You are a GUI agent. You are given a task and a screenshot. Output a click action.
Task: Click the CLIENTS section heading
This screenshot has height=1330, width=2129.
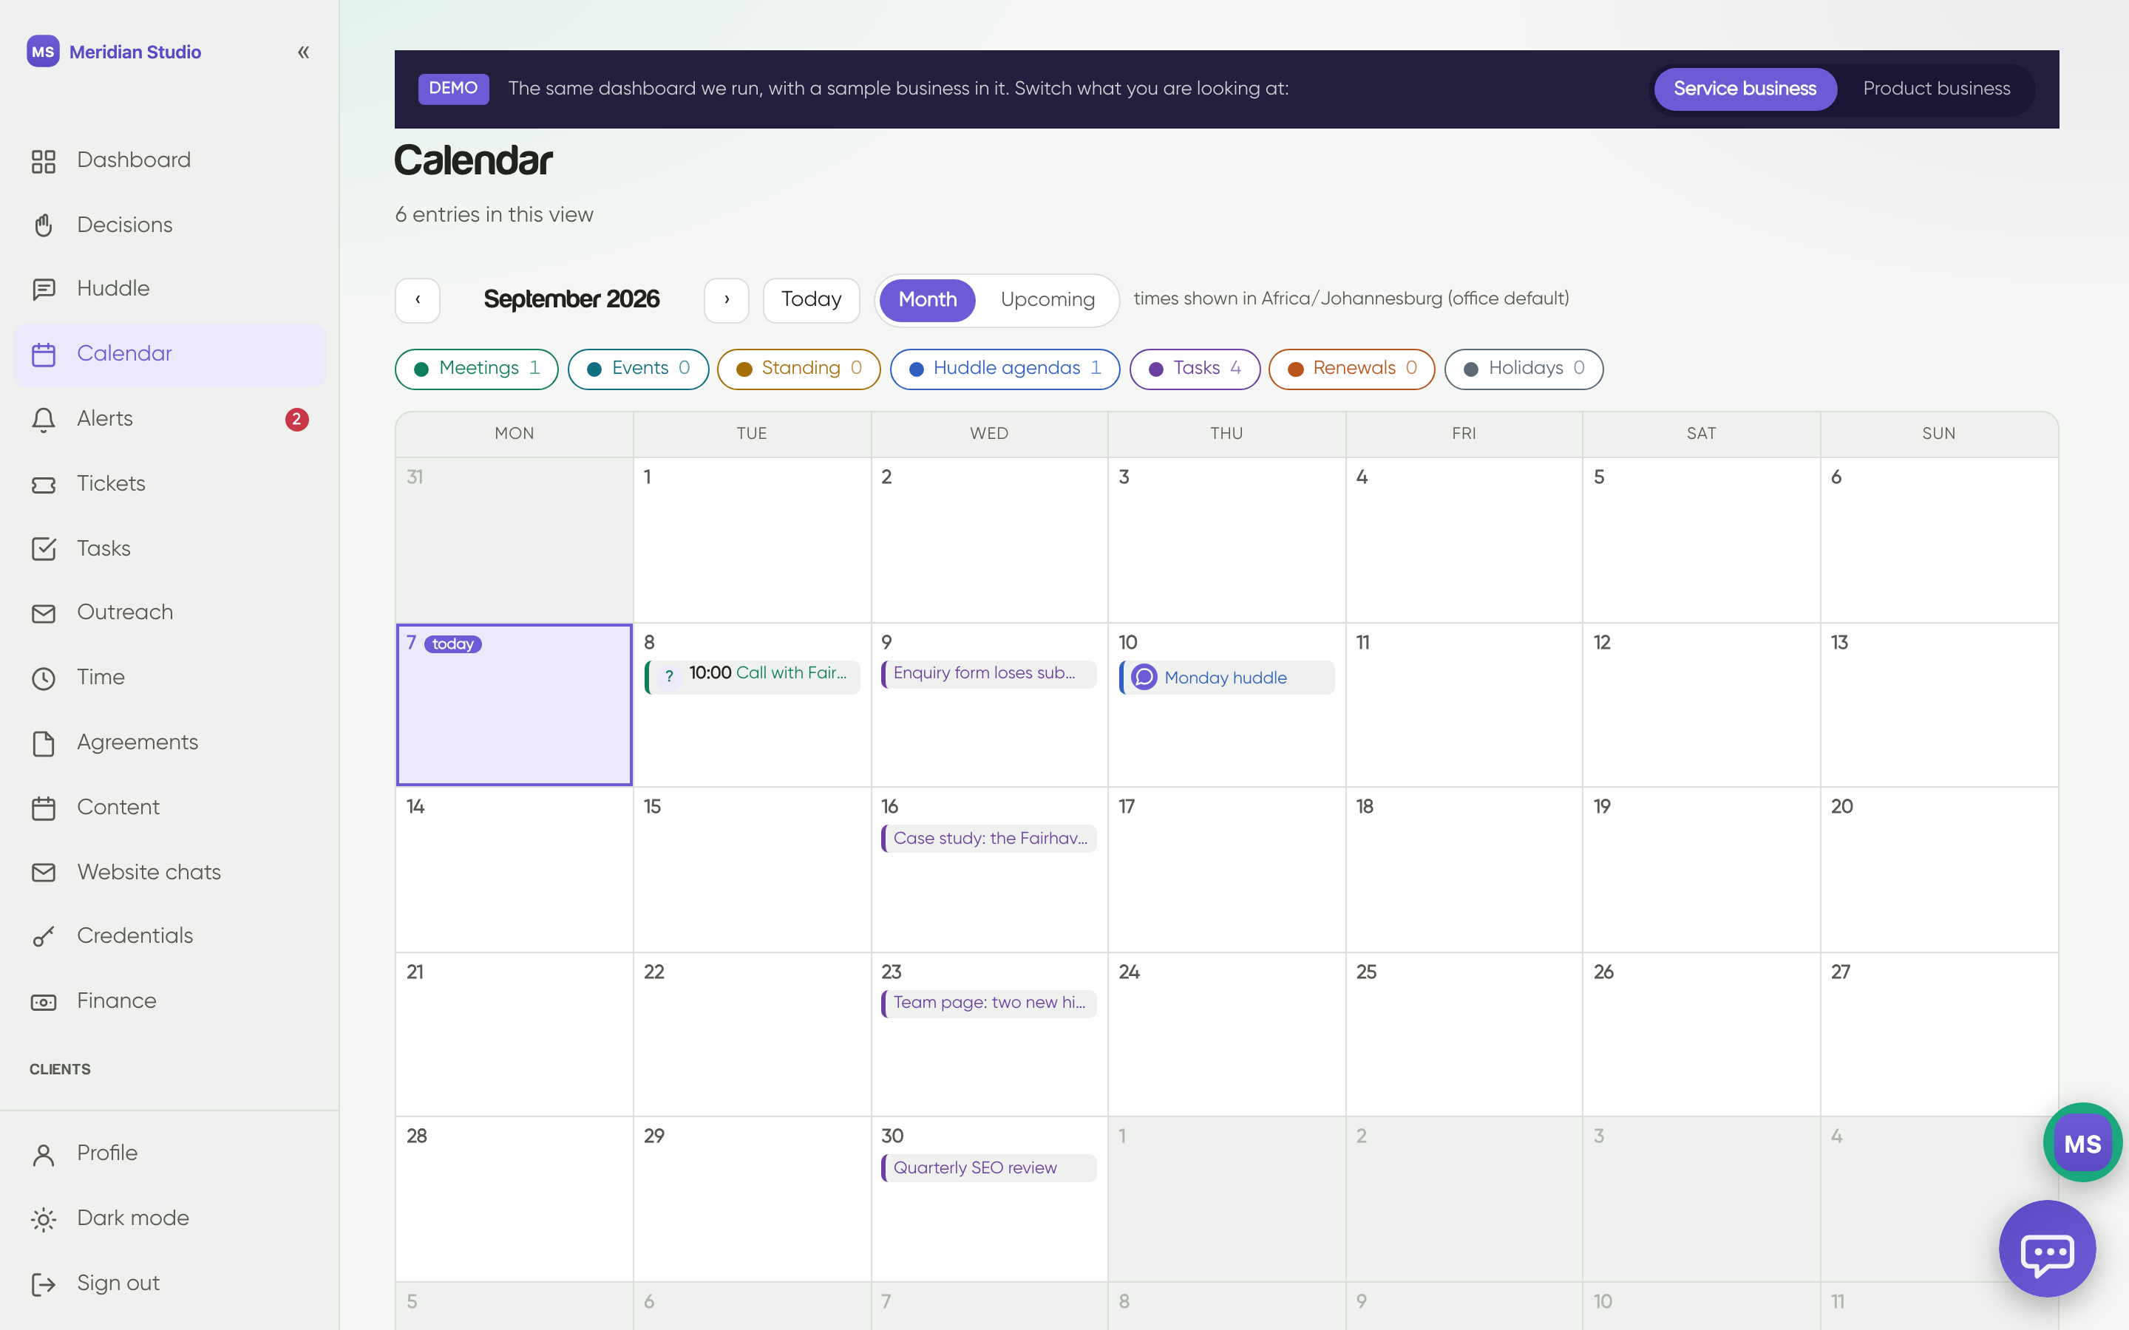[x=60, y=1070]
